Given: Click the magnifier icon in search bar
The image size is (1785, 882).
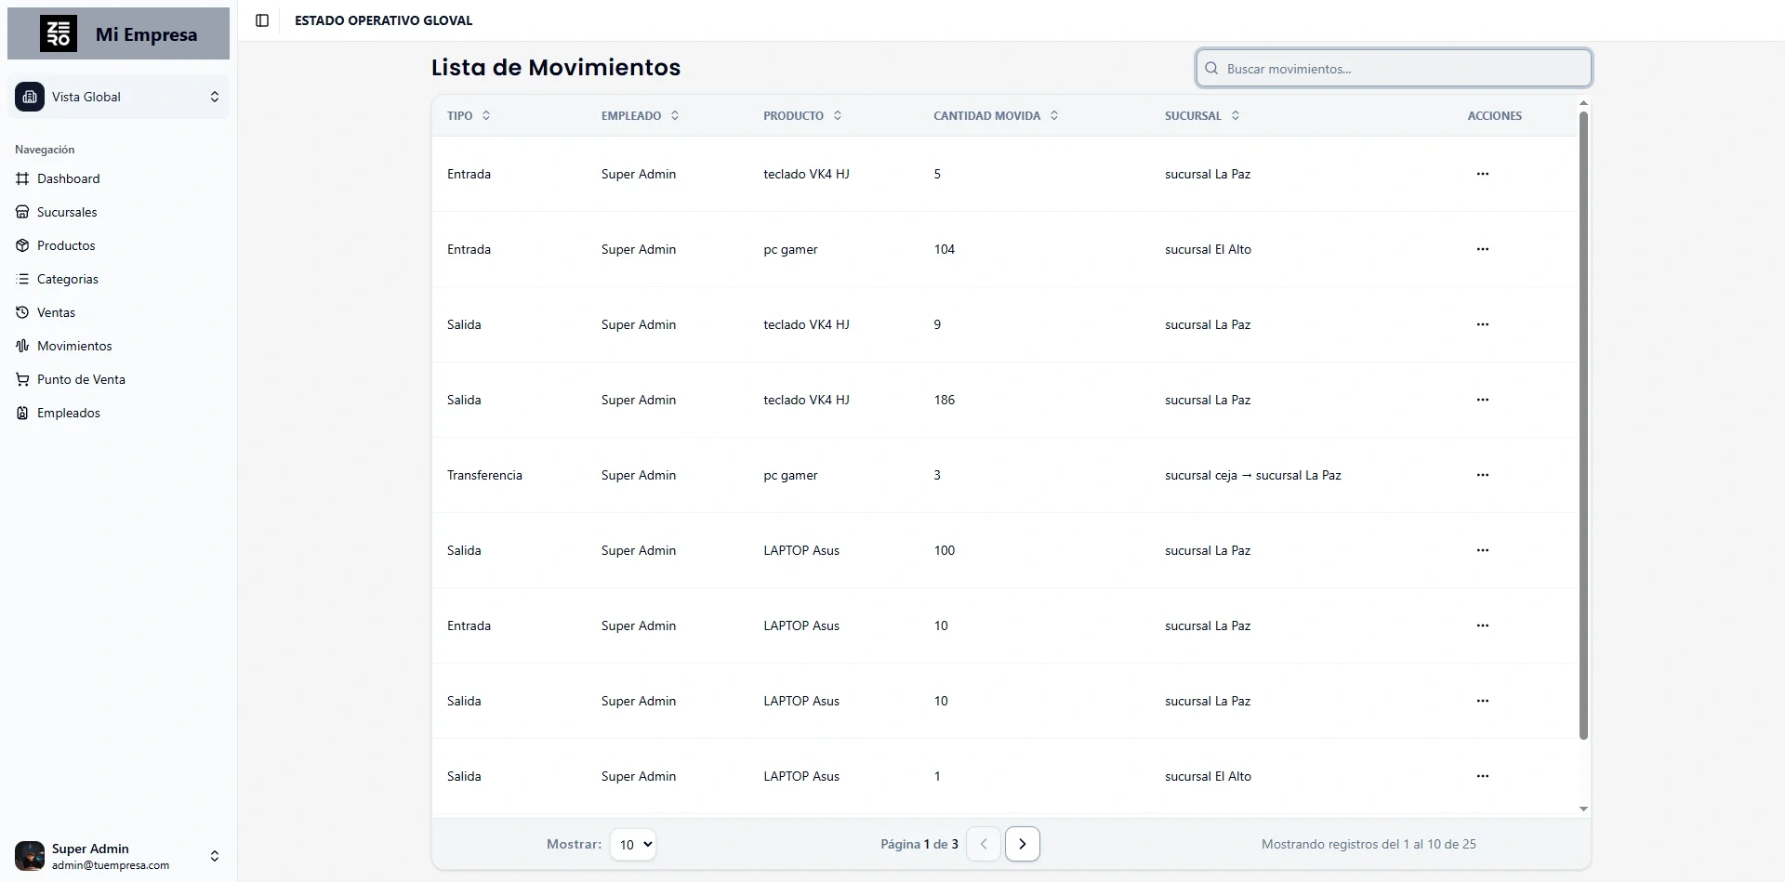Looking at the screenshot, I should pyautogui.click(x=1211, y=67).
